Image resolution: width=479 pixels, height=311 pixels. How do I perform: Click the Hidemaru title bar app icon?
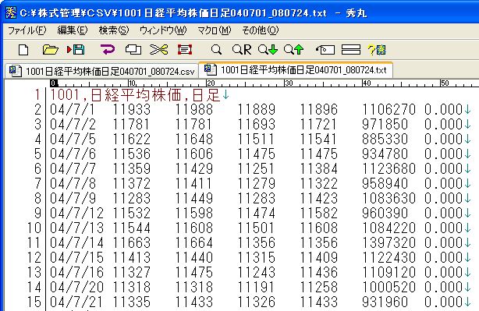click(x=10, y=12)
